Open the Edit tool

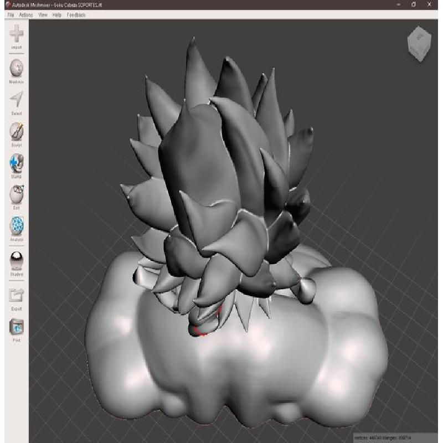point(17,197)
